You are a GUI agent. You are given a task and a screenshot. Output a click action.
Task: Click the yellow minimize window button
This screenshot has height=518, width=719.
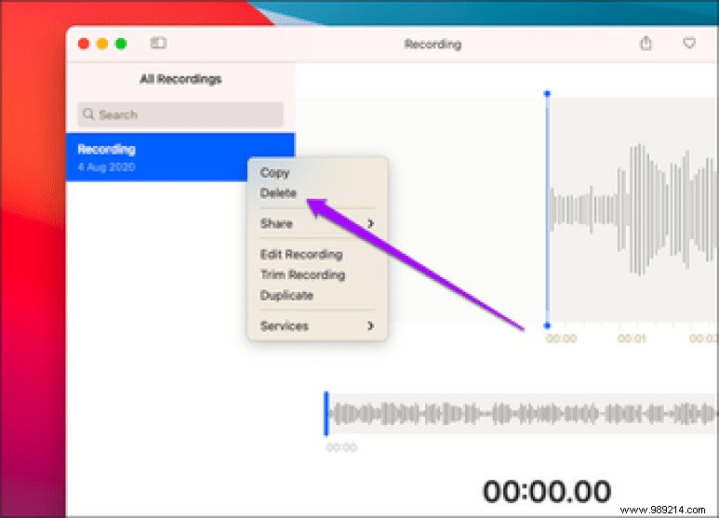coord(102,43)
